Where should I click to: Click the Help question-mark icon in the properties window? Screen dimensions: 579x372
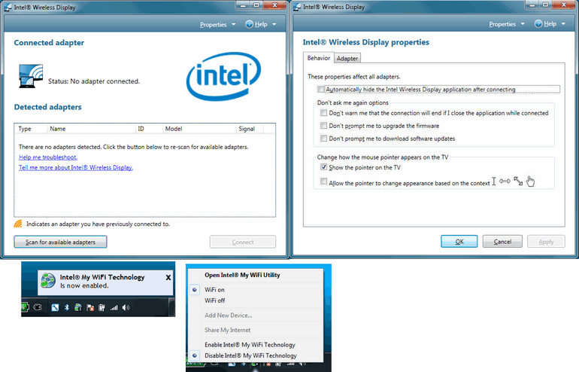tap(538, 23)
